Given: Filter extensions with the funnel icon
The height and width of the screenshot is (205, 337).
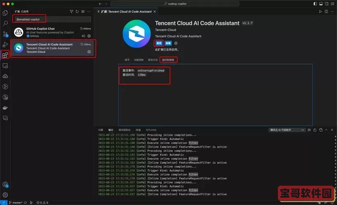Looking at the screenshot, I should [x=71, y=11].
